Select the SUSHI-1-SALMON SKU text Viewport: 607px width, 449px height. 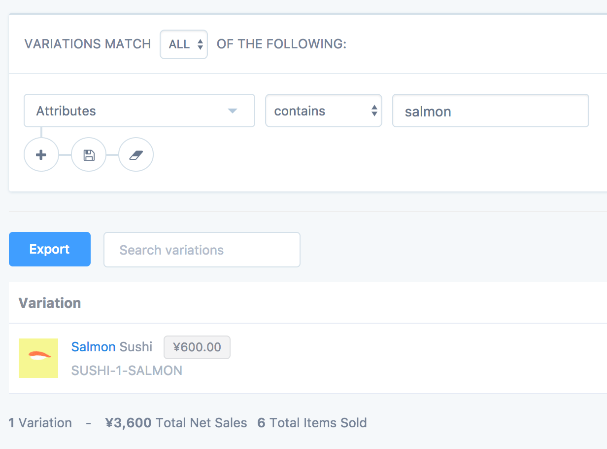(127, 370)
